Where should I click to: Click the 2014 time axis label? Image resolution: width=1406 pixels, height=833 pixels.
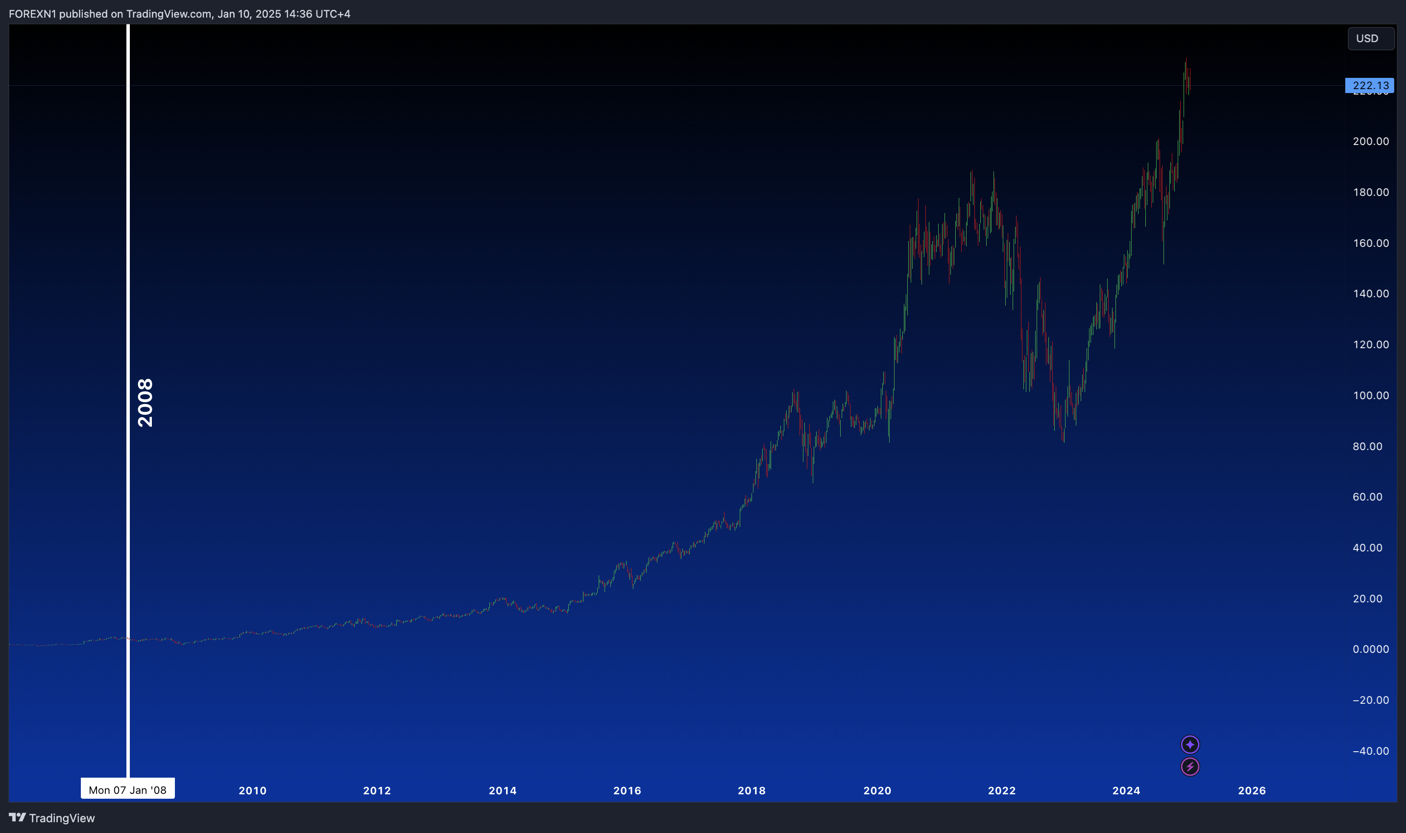[503, 790]
